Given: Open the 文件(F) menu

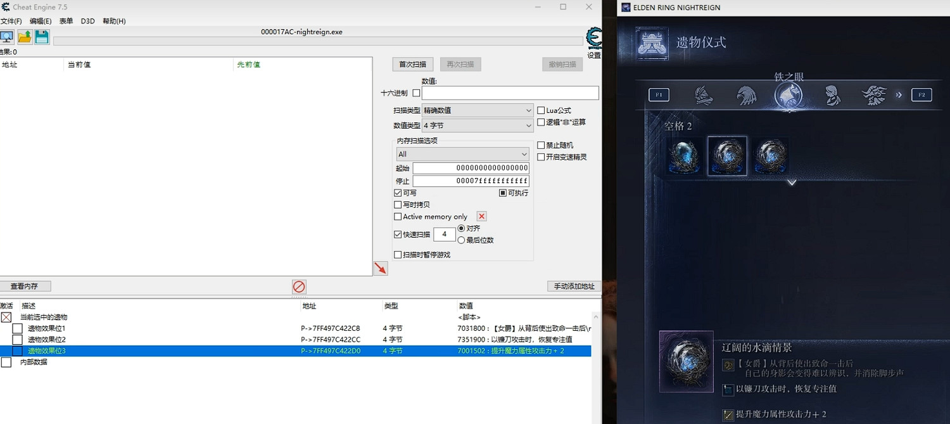Looking at the screenshot, I should point(11,21).
